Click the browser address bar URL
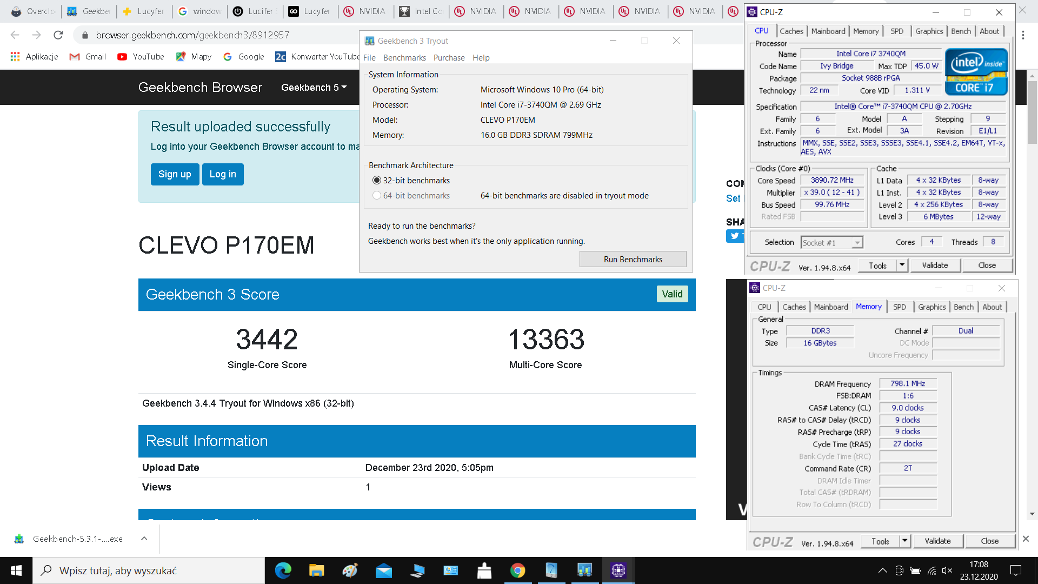This screenshot has width=1038, height=584. pos(192,35)
